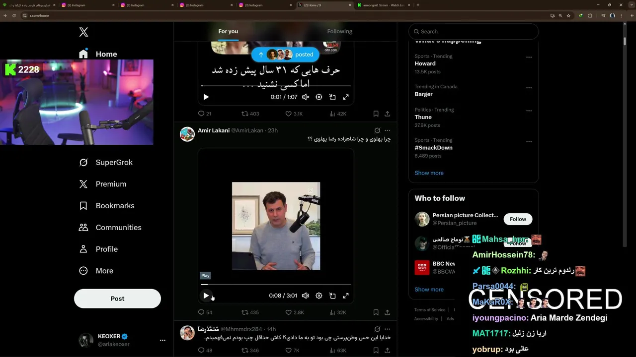Like the post with 2.8K likes
This screenshot has width=636, height=357.
coord(294,312)
